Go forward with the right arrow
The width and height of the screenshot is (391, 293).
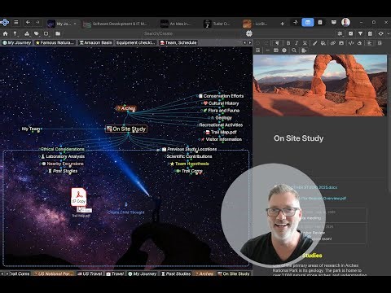pyautogui.click(x=37, y=23)
